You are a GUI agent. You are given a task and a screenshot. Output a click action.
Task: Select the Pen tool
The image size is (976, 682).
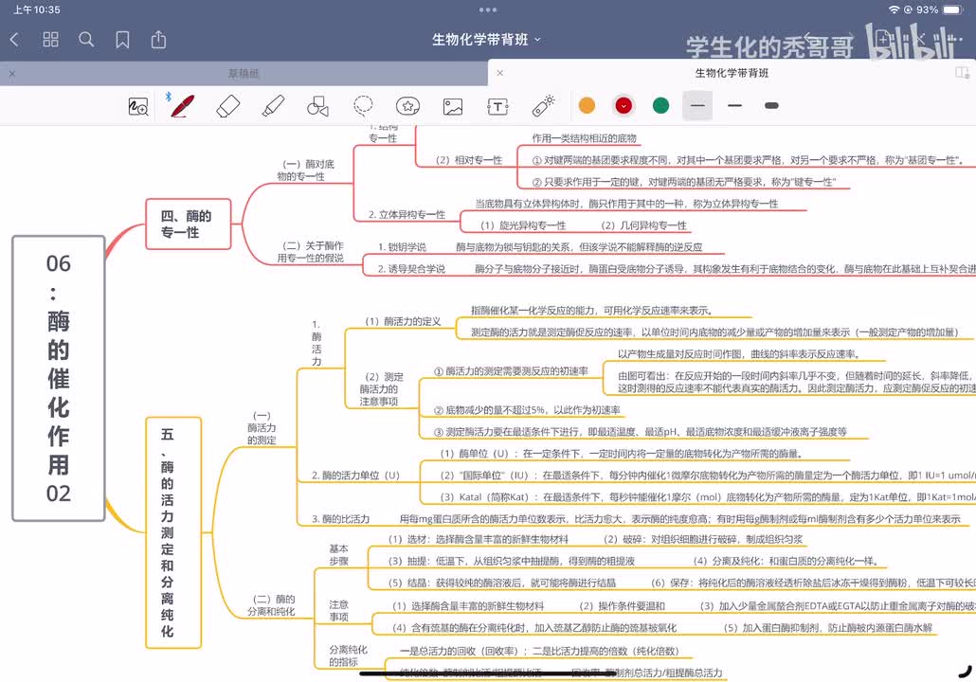click(183, 106)
